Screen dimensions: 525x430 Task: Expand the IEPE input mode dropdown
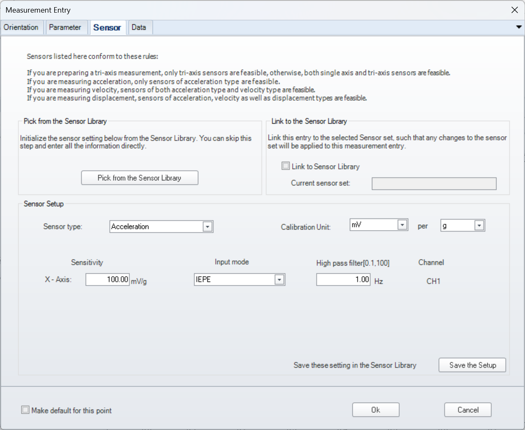(x=280, y=280)
